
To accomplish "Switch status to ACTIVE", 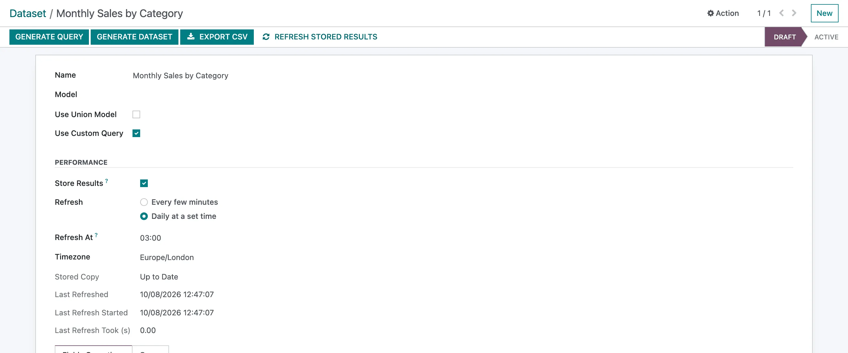I will 826,37.
